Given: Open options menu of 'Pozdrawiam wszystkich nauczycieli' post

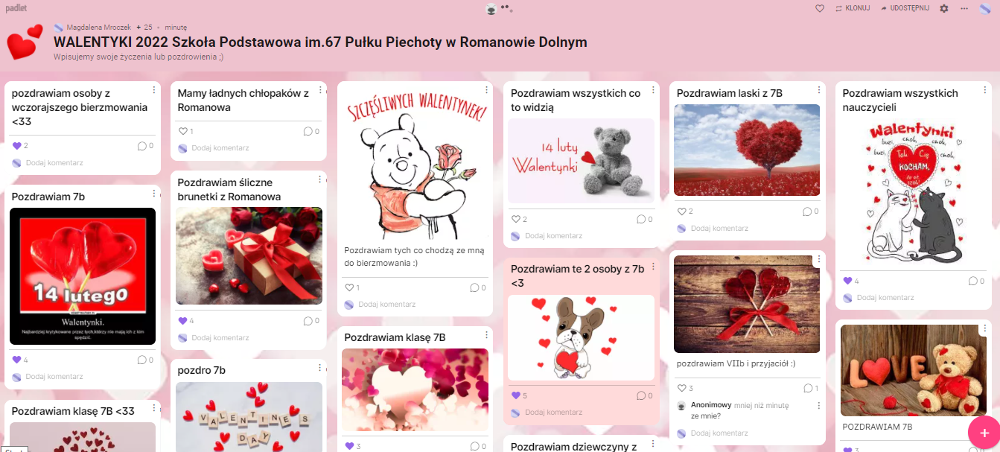Looking at the screenshot, I should click(985, 90).
